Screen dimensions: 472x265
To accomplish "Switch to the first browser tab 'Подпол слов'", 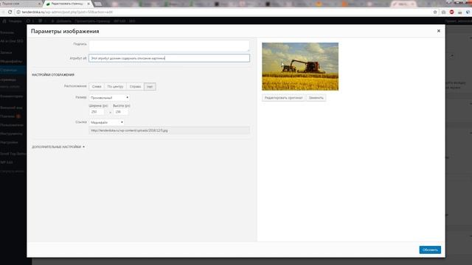I will (21, 4).
